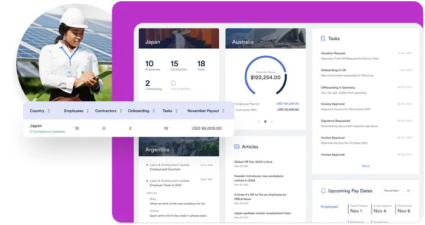This screenshot has width=425, height=225.
Task: Click Employee Payroll USD 100,254.00 amount
Action: [288, 104]
